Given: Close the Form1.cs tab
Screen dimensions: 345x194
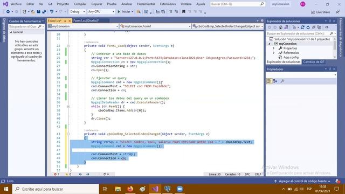Looking at the screenshot, I should tap(70, 21).
